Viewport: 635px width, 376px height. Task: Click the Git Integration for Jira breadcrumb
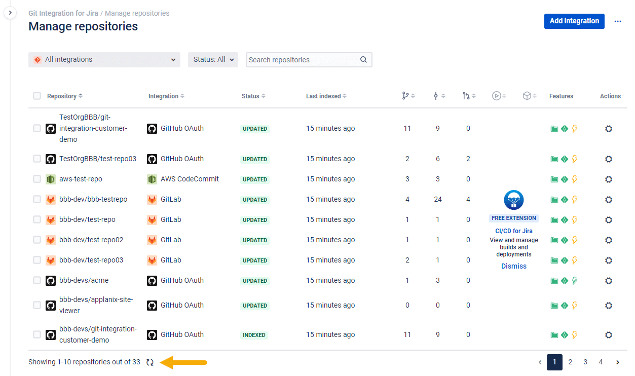(63, 13)
